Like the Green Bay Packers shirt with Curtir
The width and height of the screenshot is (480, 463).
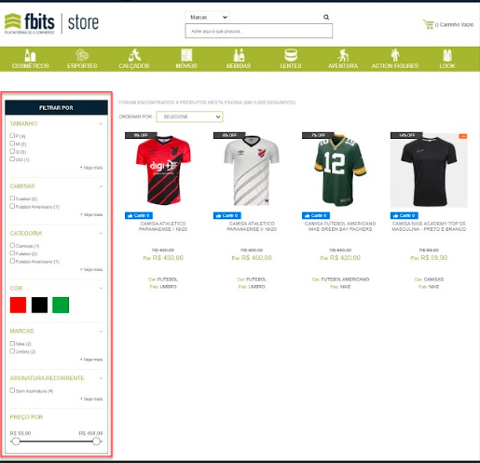[x=316, y=215]
